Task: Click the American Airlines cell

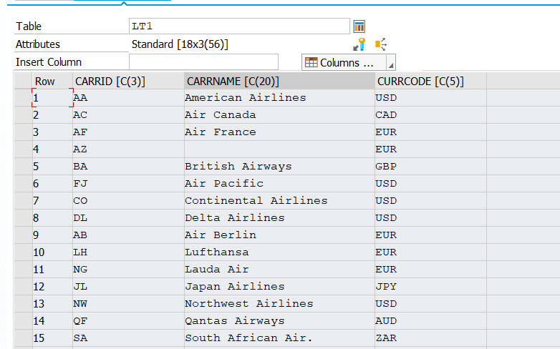Action: point(245,98)
